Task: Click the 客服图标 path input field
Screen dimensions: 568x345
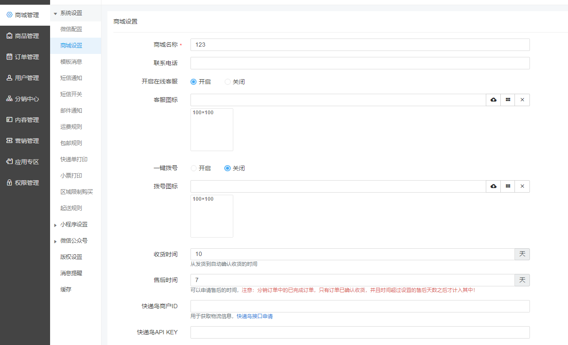Action: 338,100
